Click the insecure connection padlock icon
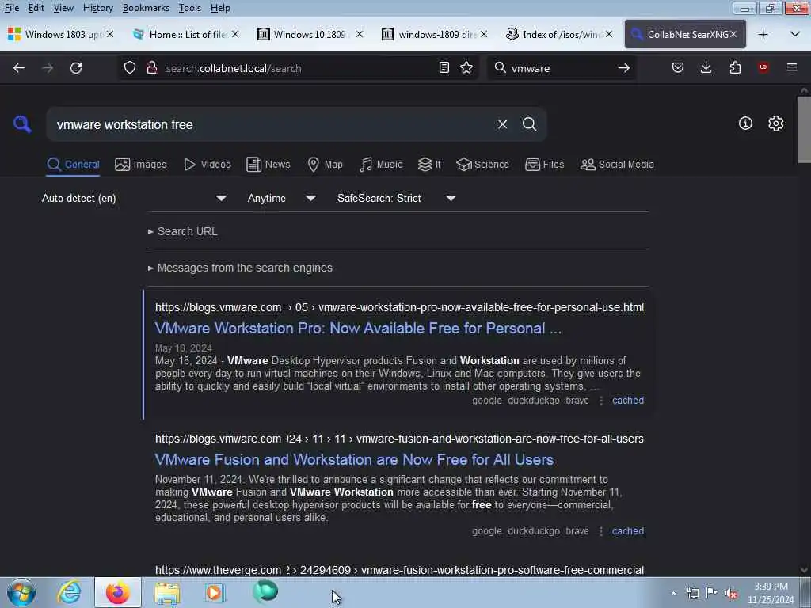Image resolution: width=811 pixels, height=608 pixels. [x=152, y=68]
